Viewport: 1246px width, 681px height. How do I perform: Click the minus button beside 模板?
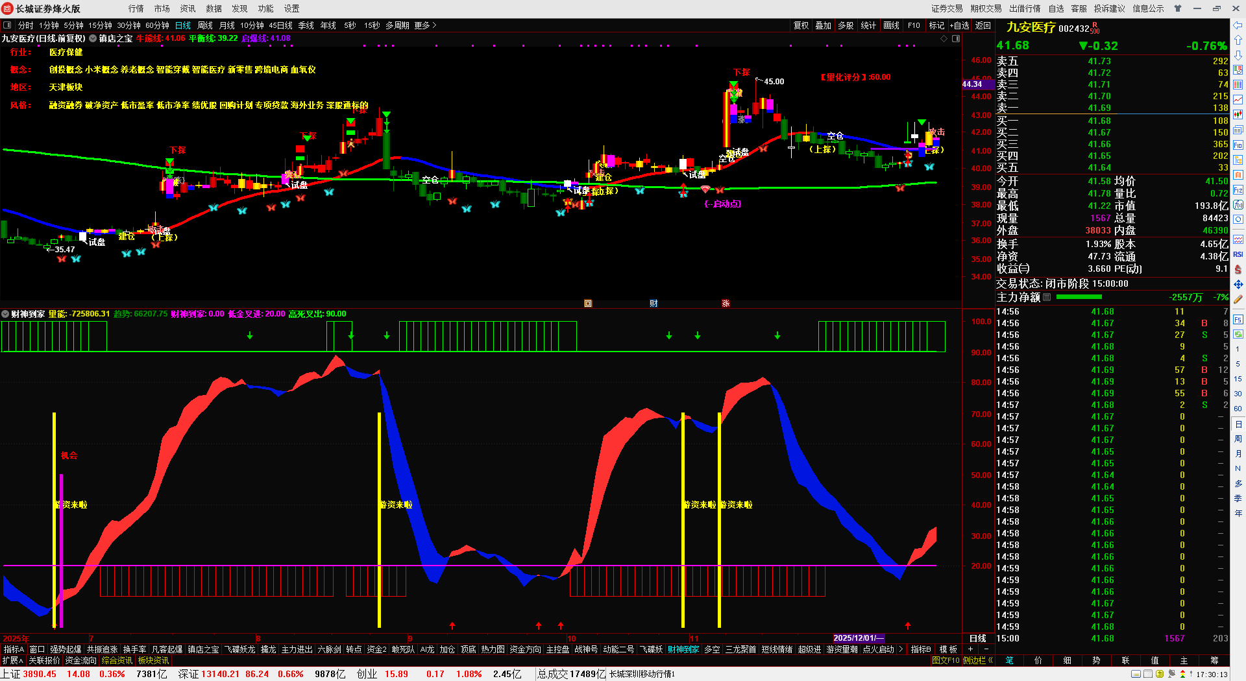986,649
